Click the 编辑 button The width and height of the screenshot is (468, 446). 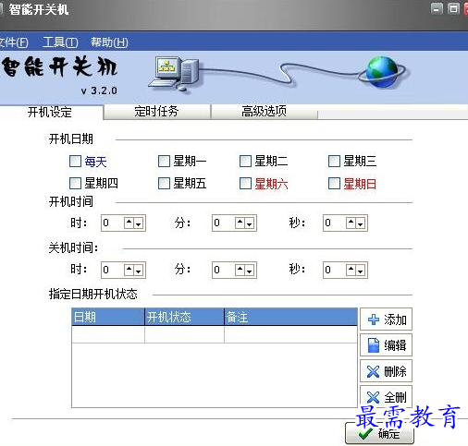coord(386,345)
